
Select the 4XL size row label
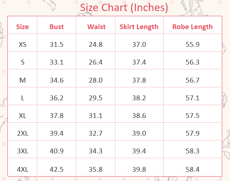pos(23,169)
